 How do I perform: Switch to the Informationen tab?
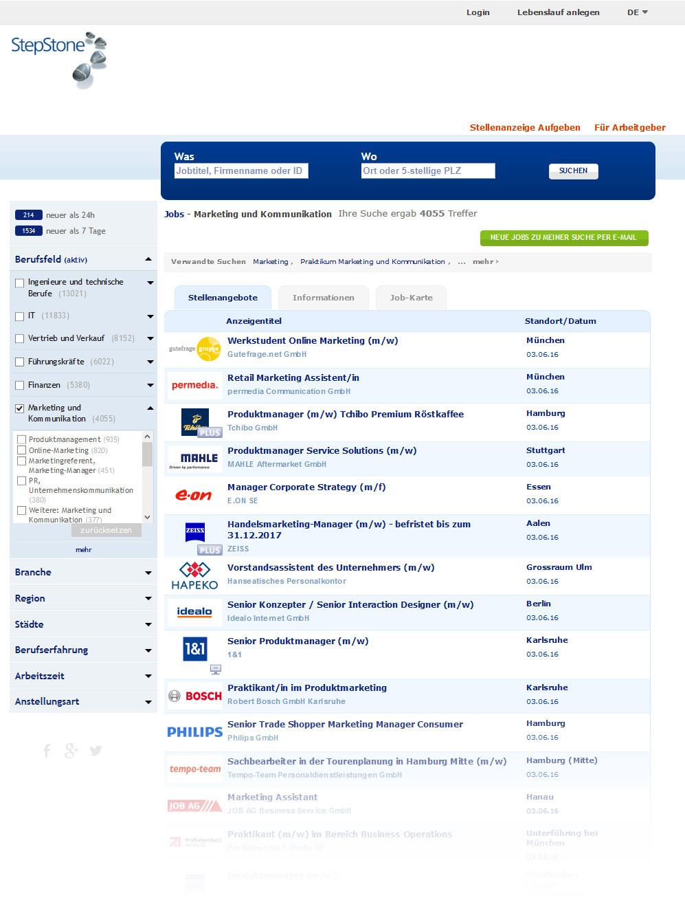pos(324,298)
